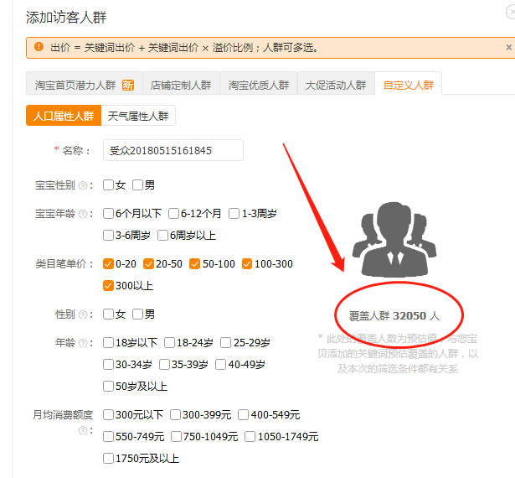Screen dimensions: 515x478
Task: Select the 人口属性人群 sub-tab
Action: (64, 116)
